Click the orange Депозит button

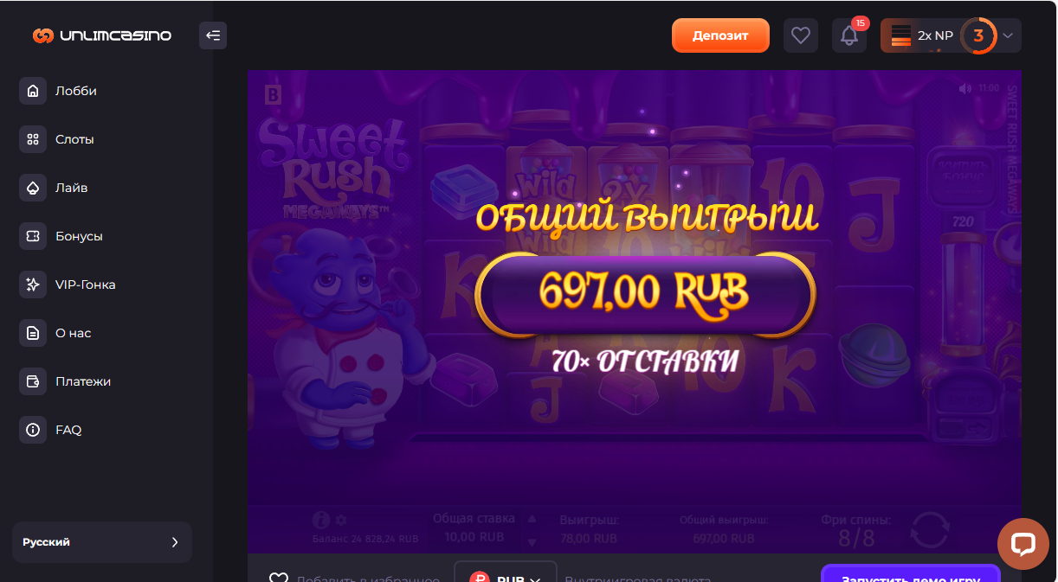pyautogui.click(x=720, y=35)
